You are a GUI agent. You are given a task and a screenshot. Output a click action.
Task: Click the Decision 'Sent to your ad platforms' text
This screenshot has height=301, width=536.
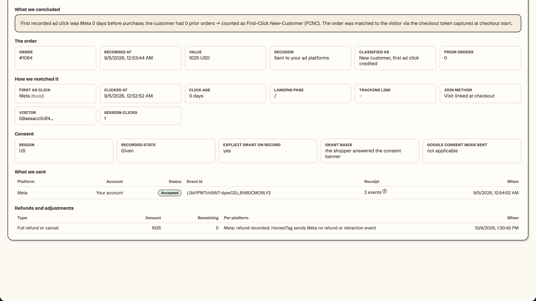coord(301,58)
